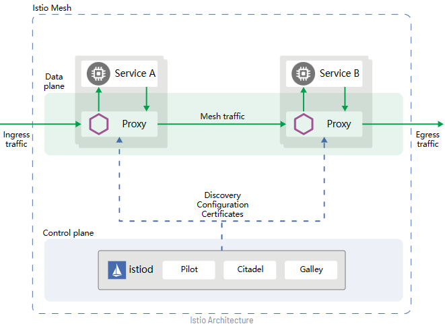This screenshot has width=445, height=326.
Task: Click the Discovery text line
Action: pyautogui.click(x=222, y=195)
